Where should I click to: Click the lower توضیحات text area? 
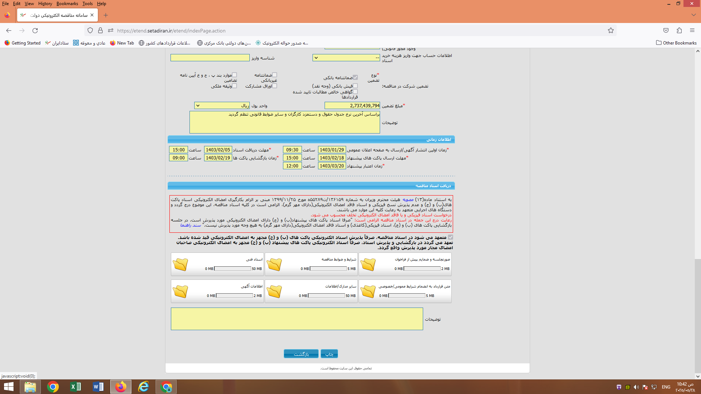(297, 319)
